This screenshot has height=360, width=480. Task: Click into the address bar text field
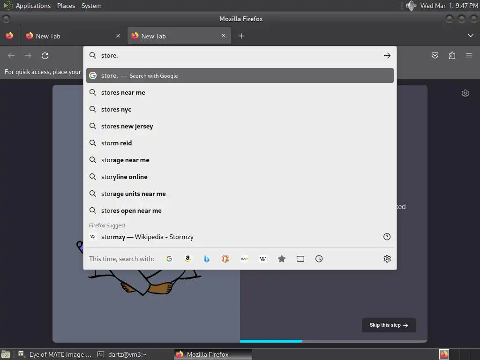(240, 55)
